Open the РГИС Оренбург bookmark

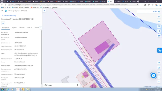[24, 7]
